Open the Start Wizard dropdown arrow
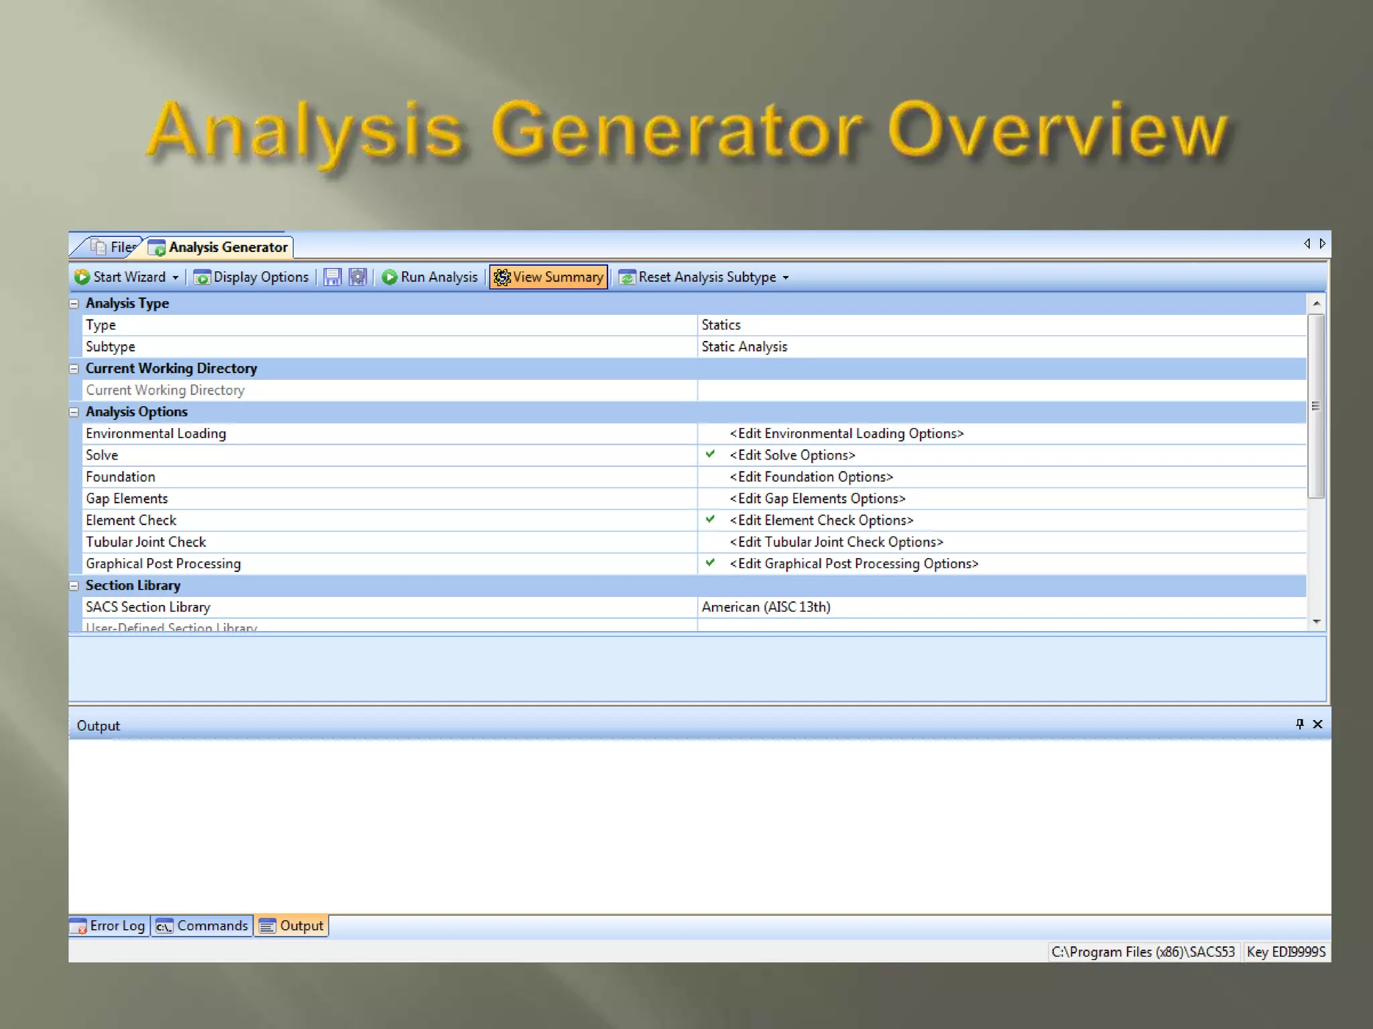This screenshot has width=1373, height=1029. tap(175, 277)
